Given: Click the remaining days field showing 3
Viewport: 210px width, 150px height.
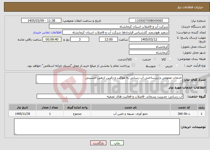Looking at the screenshot, I should coord(80,39).
